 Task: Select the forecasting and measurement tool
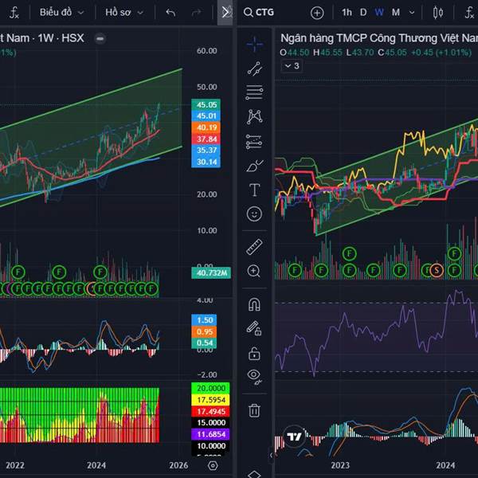(x=254, y=142)
